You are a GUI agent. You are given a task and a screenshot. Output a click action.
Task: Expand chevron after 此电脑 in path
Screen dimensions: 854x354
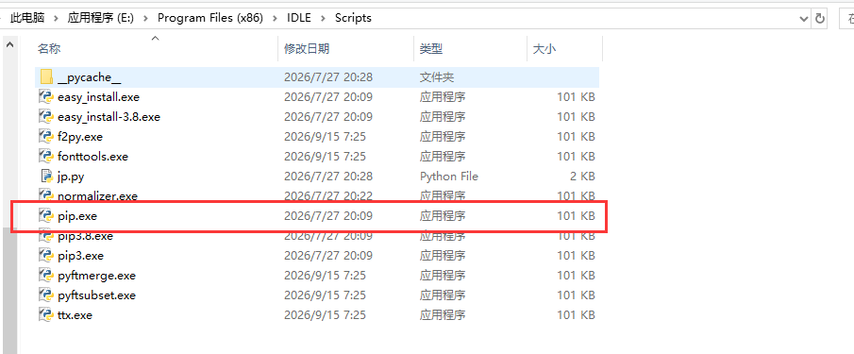56,18
